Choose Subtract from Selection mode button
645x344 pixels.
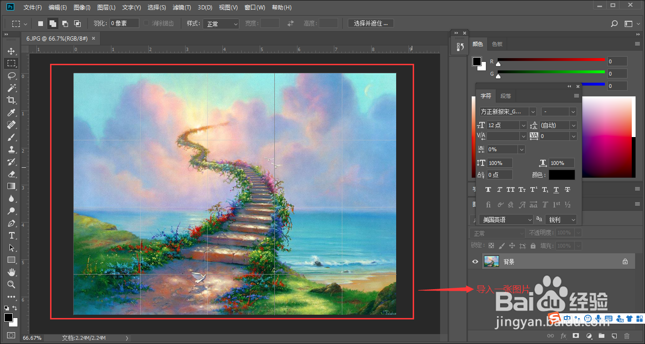[x=65, y=24]
